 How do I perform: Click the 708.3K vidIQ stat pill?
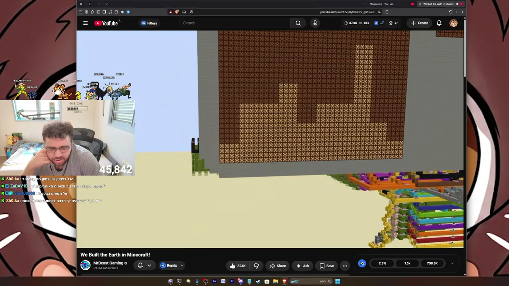coord(432,263)
